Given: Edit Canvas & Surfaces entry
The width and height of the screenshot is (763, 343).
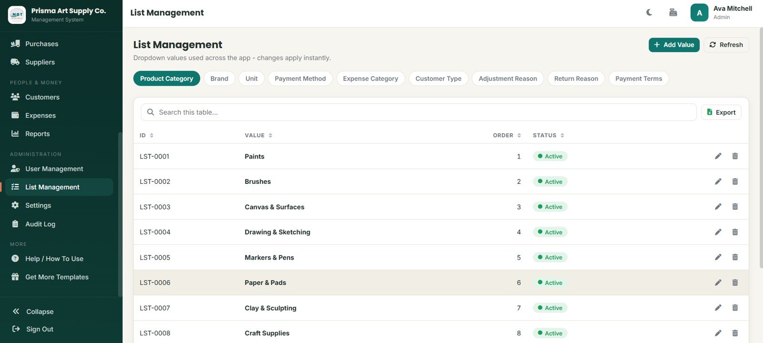Looking at the screenshot, I should click(718, 207).
